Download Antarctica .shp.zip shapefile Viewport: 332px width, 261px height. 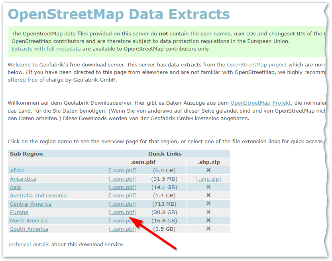click(208, 179)
